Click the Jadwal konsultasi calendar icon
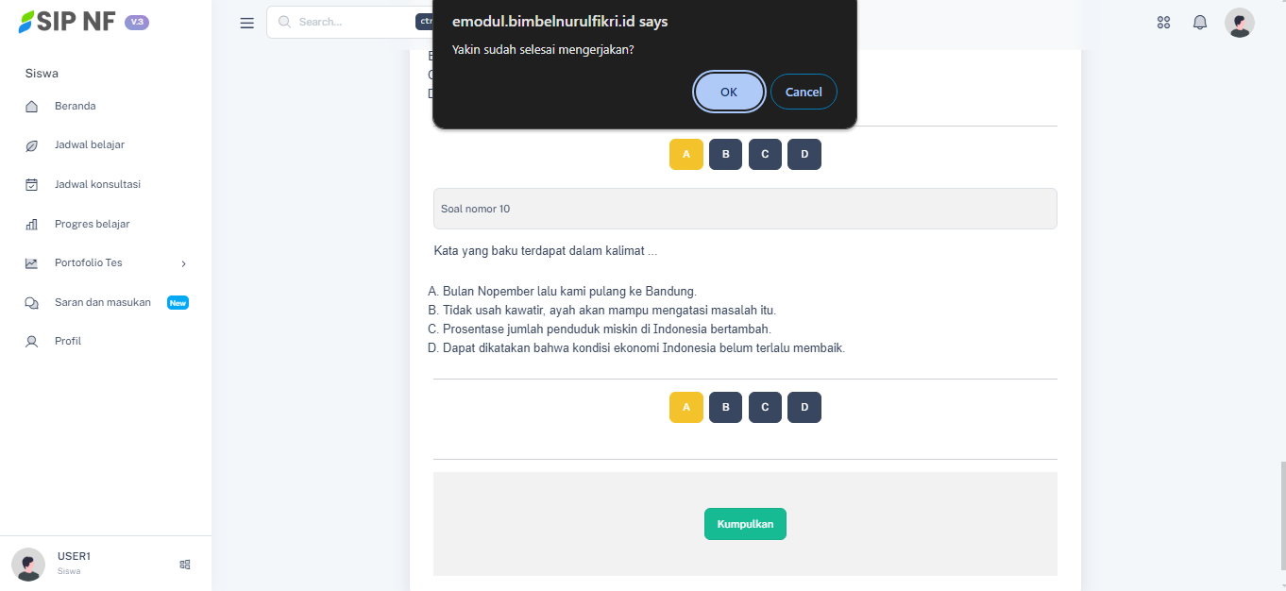 coord(31,185)
